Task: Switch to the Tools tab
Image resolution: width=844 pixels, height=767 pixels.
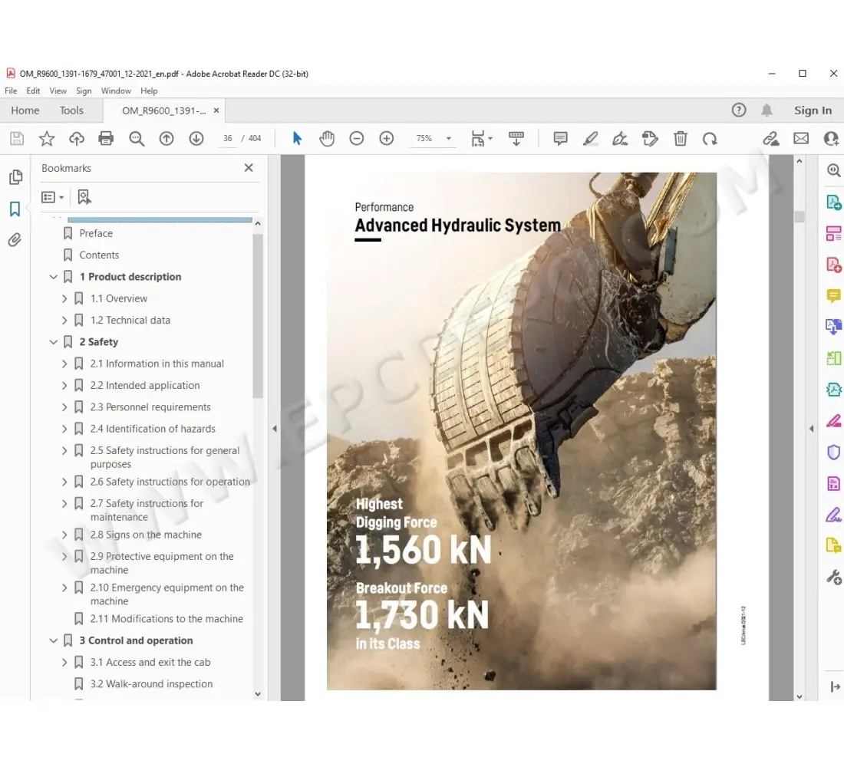Action: click(x=71, y=110)
